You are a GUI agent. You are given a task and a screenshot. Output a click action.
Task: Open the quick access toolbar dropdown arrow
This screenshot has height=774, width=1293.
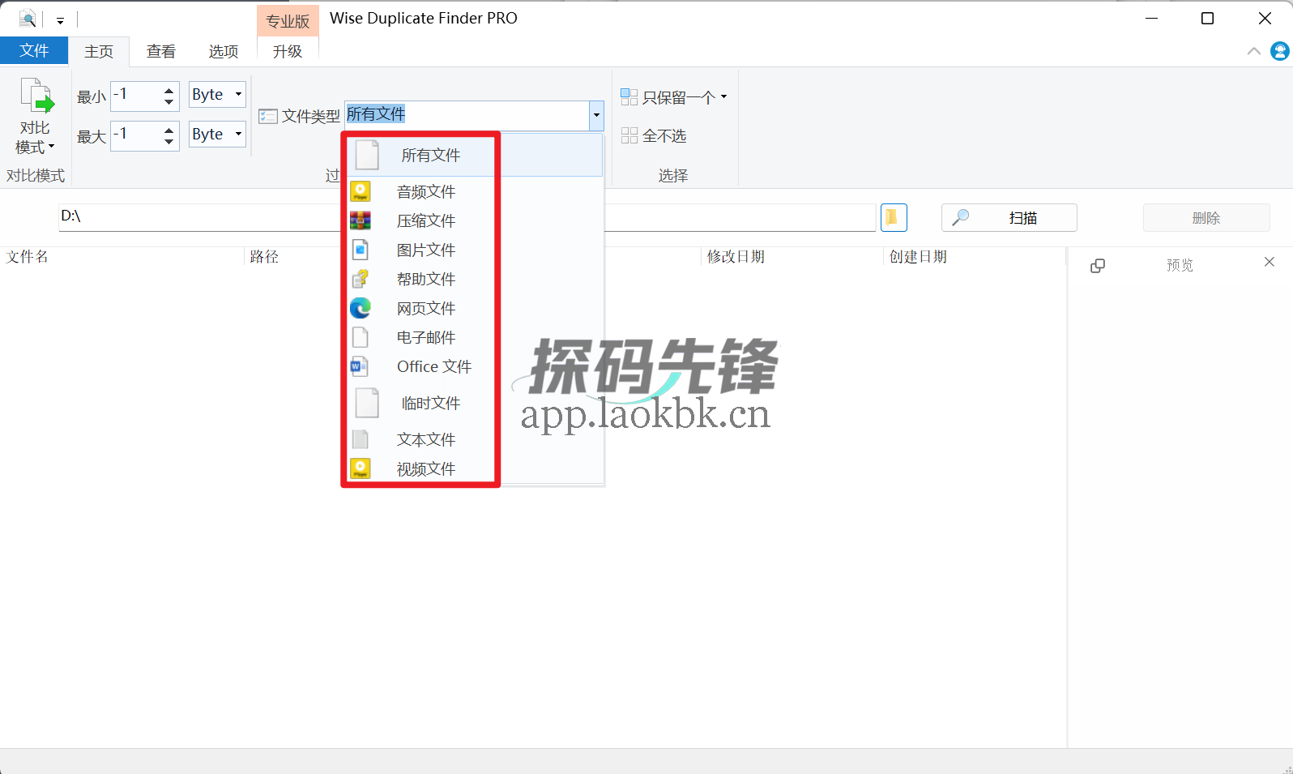[x=60, y=20]
